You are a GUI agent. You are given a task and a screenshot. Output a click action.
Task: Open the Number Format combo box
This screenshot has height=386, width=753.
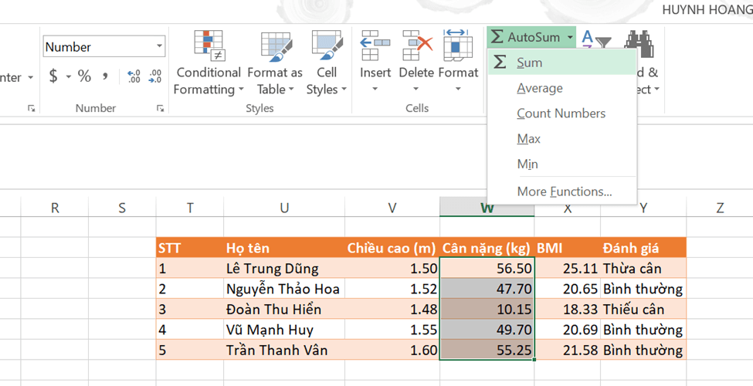pos(104,47)
